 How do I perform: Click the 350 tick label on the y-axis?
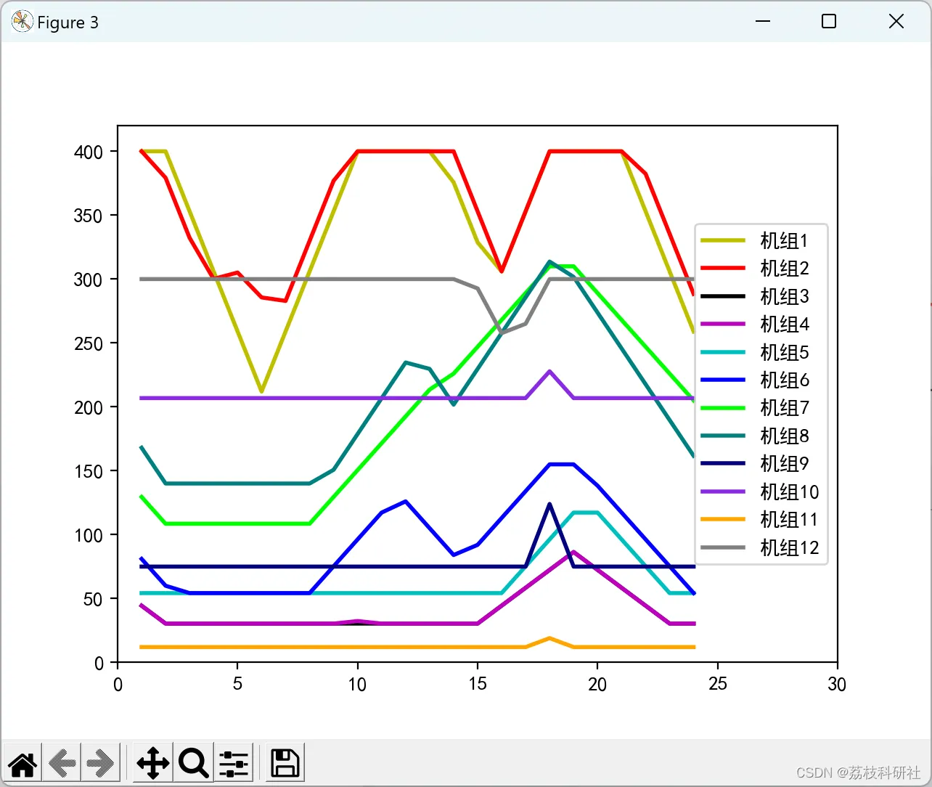click(89, 216)
